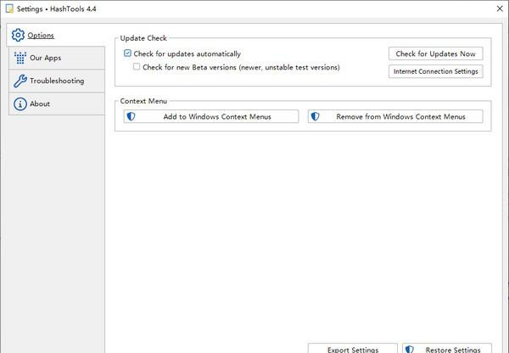
Task: Click the Context Menu group label
Action: tap(143, 101)
